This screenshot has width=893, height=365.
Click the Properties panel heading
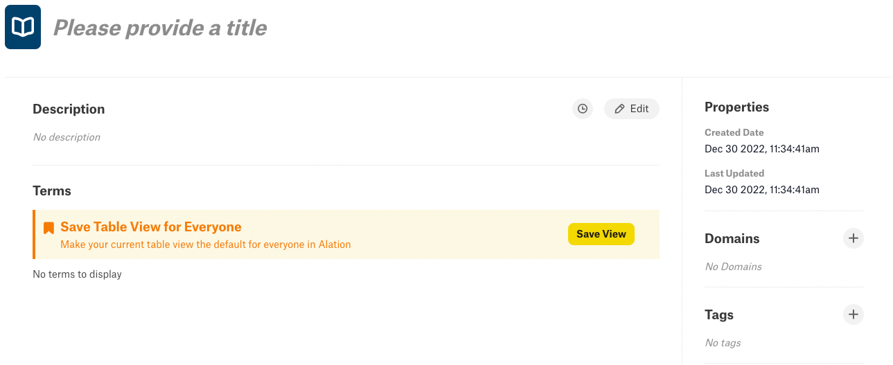pos(737,107)
